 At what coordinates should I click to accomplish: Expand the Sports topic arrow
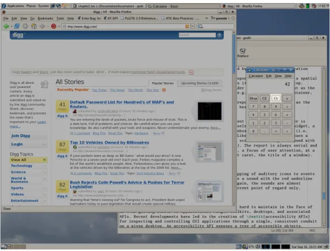pyautogui.click(x=45, y=188)
